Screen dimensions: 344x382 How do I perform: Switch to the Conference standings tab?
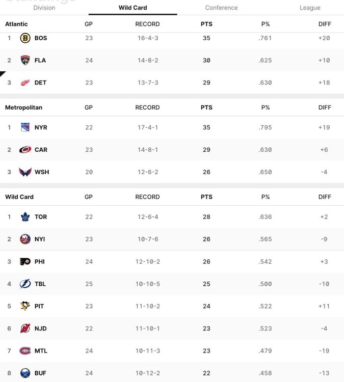221,8
